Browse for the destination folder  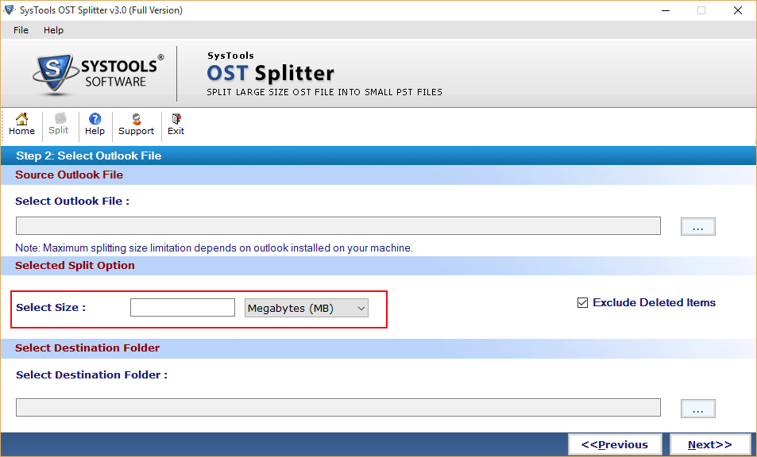tap(698, 409)
